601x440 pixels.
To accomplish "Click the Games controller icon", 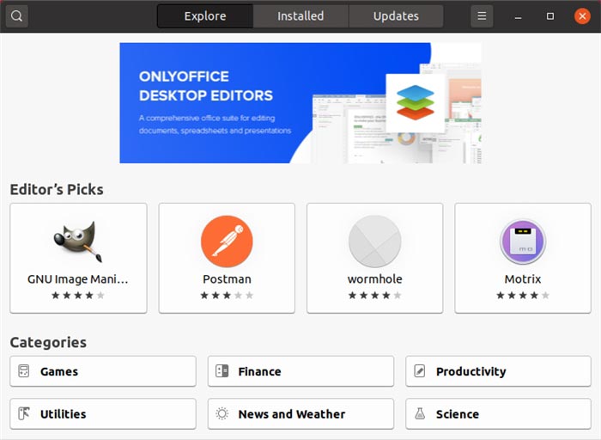I will (x=24, y=371).
